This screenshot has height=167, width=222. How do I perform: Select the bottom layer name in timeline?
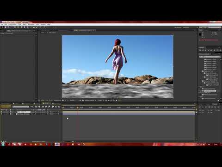coord(24,114)
